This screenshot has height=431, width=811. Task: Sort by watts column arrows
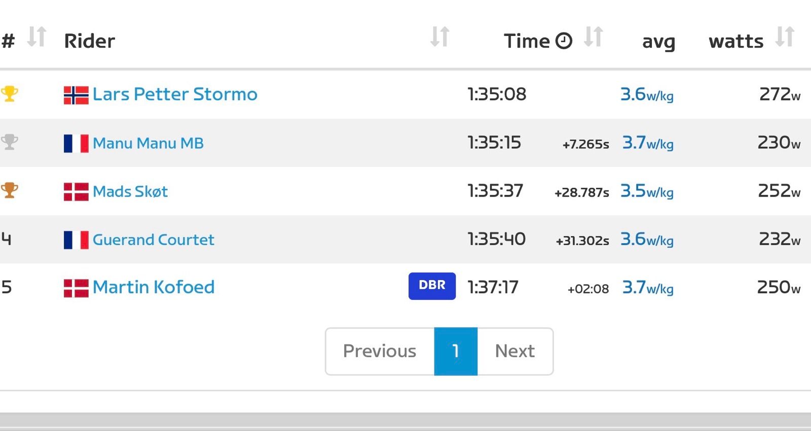click(x=785, y=37)
